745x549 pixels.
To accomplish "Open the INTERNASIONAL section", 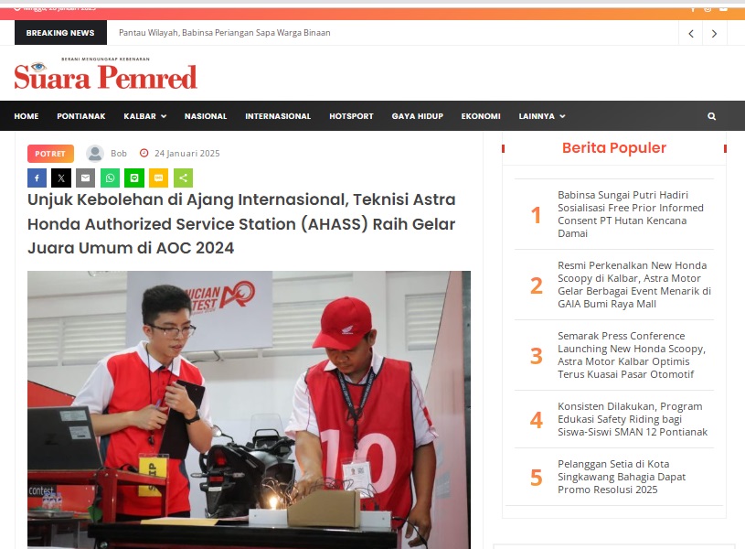I will [278, 116].
